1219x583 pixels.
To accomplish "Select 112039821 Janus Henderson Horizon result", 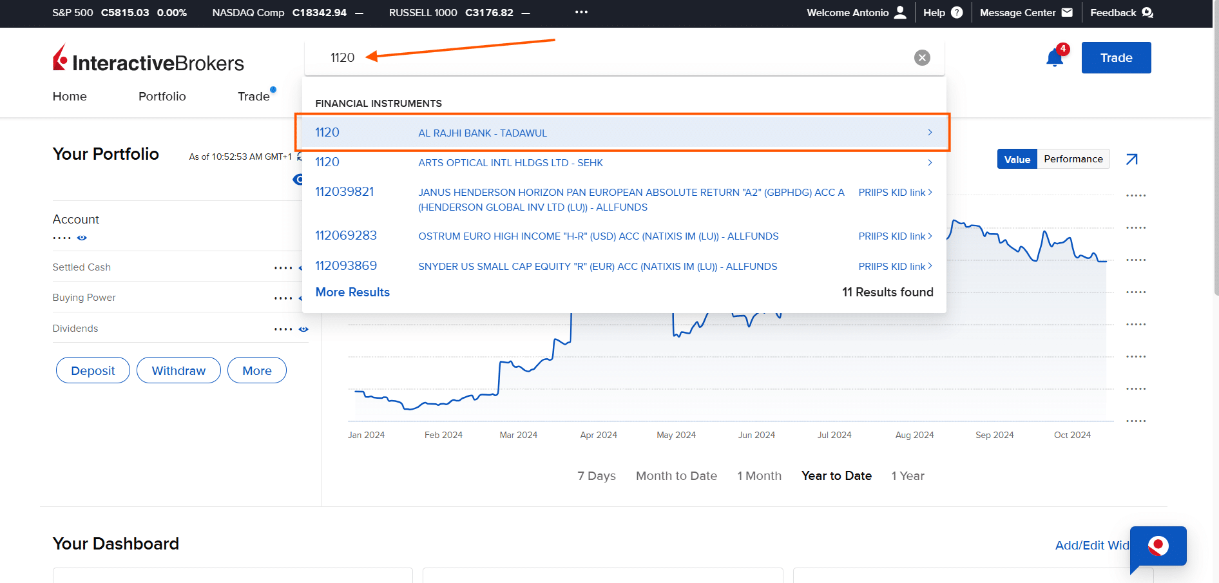I will (624, 199).
